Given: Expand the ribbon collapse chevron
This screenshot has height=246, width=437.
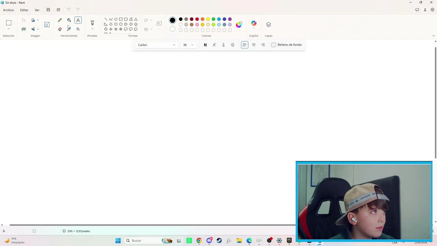Looking at the screenshot, I should pos(434,36).
